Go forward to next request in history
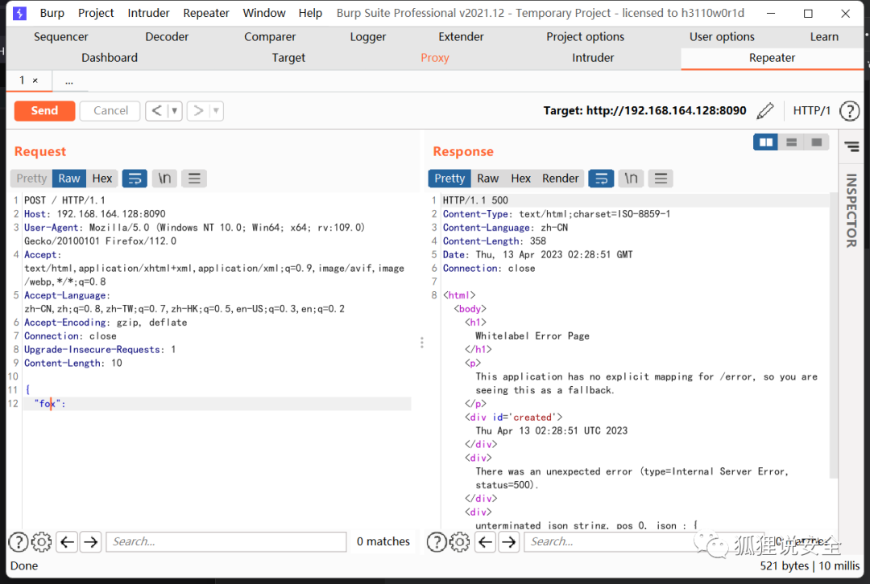 pos(198,111)
